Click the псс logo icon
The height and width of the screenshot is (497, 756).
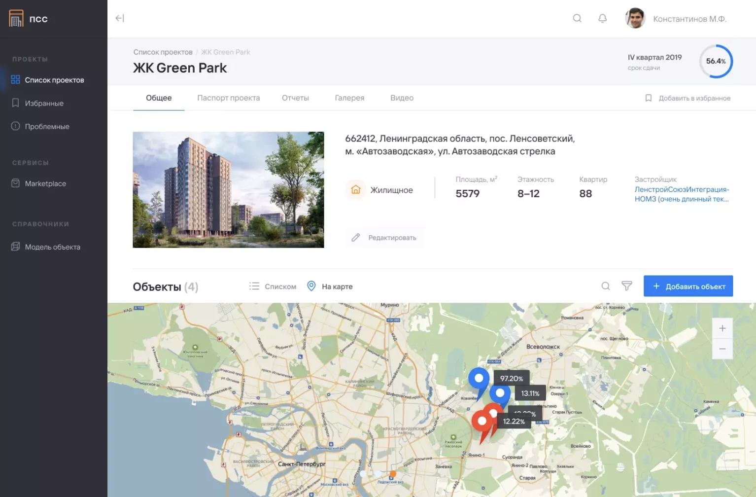16,18
